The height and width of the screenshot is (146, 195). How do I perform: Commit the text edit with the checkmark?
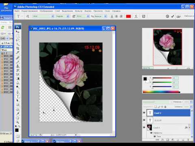(173, 16)
